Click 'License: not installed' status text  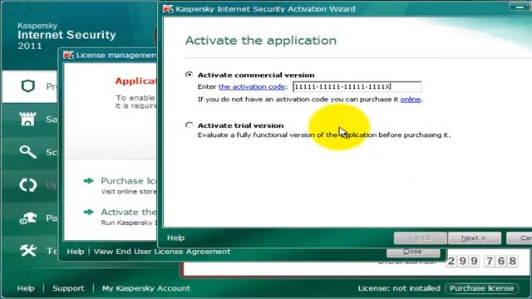pos(399,288)
